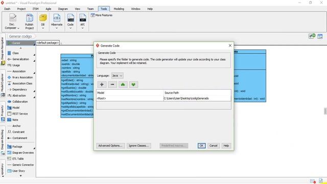
Task: Click the codigGenerado source path cell
Action: [197, 98]
